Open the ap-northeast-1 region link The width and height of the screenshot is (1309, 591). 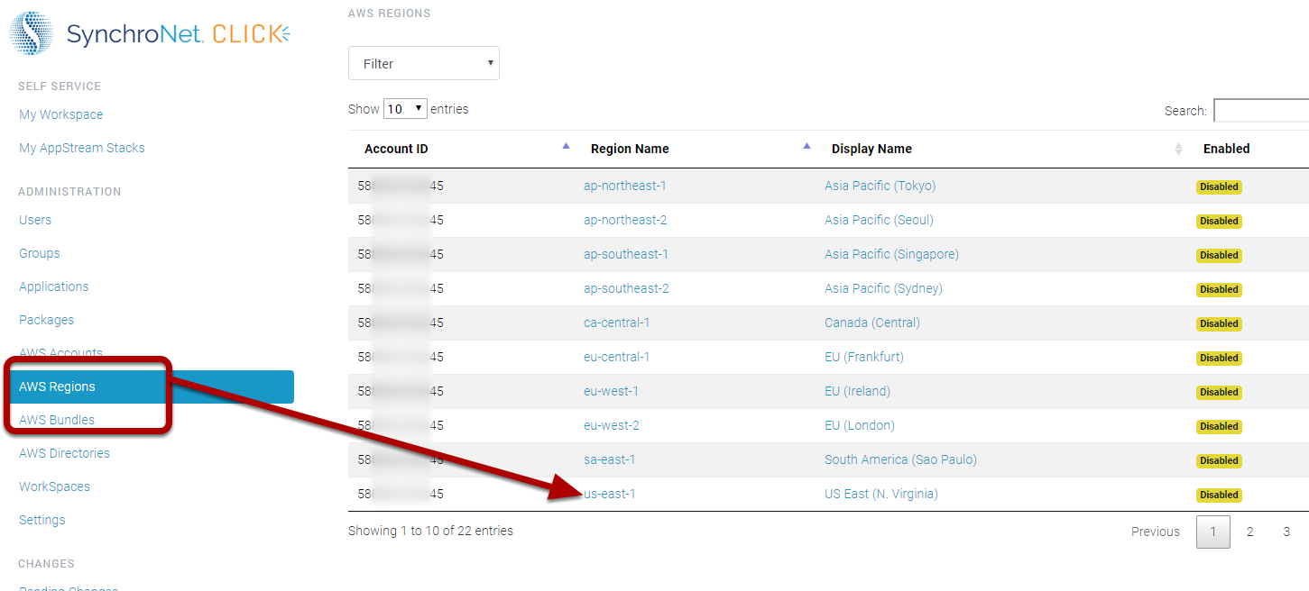click(625, 186)
